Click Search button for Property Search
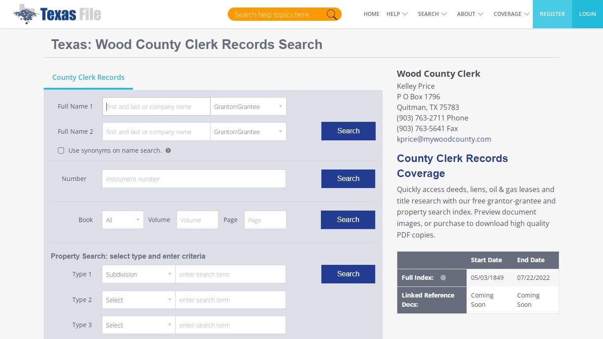The width and height of the screenshot is (603, 339). [x=348, y=274]
